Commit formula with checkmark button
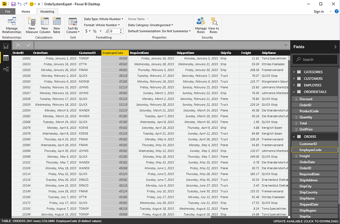Image resolution: width=340 pixels, height=224 pixels. tap(29, 45)
